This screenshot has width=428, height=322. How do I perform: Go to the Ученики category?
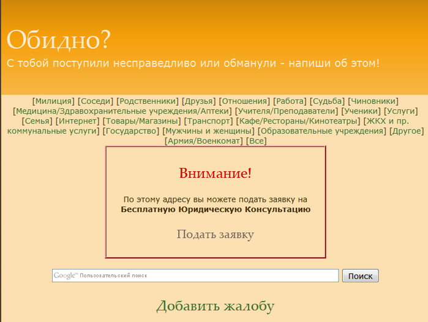coord(361,111)
